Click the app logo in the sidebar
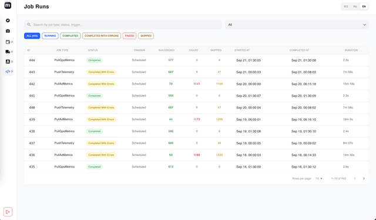Screen dimensions: 376x220 [8, 5]
